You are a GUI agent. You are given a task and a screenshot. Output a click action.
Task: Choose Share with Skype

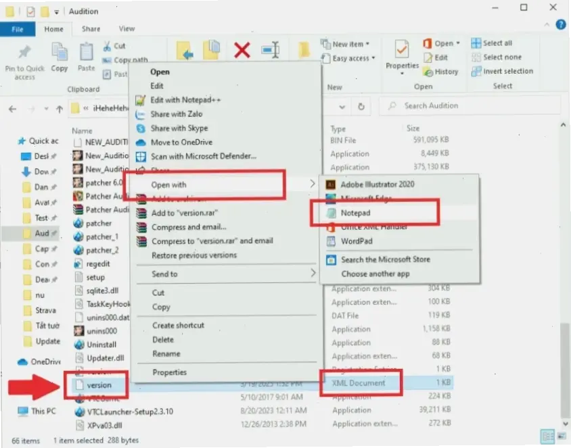179,128
